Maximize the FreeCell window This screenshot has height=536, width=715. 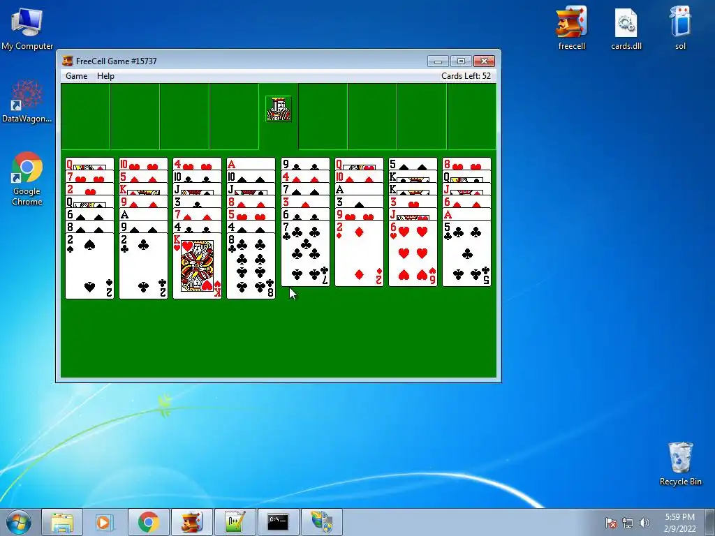461,61
